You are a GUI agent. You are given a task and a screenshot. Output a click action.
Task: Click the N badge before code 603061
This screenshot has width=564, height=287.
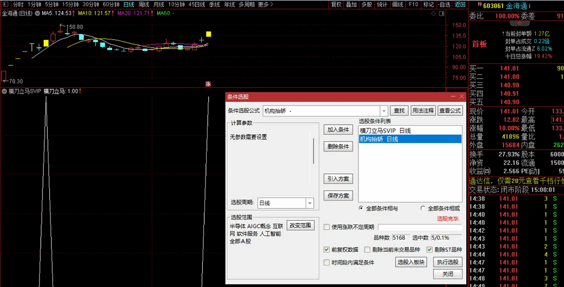(479, 5)
